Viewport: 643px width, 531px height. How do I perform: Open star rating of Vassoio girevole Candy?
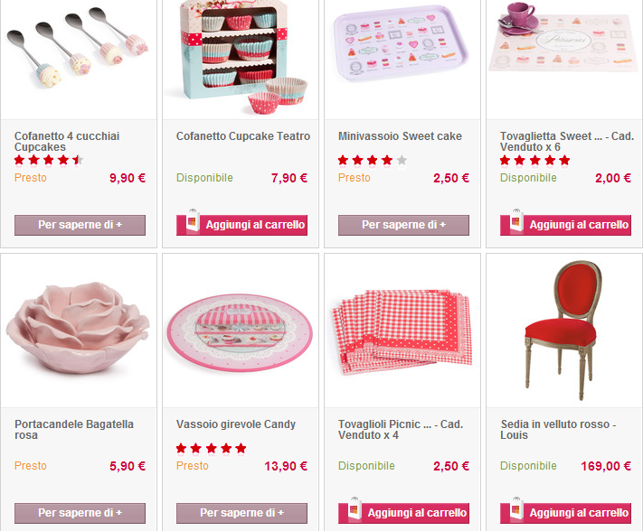[x=212, y=448]
